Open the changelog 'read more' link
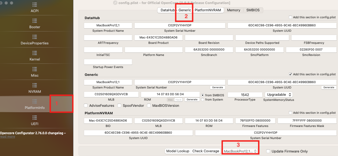This screenshot has height=156, width=338. point(8,137)
